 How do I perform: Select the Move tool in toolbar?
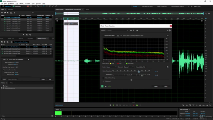35,6
